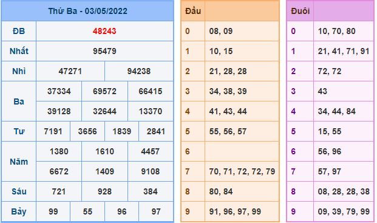Select the Nhì prize number 47271
The image size is (377, 223).
[x=70, y=71]
